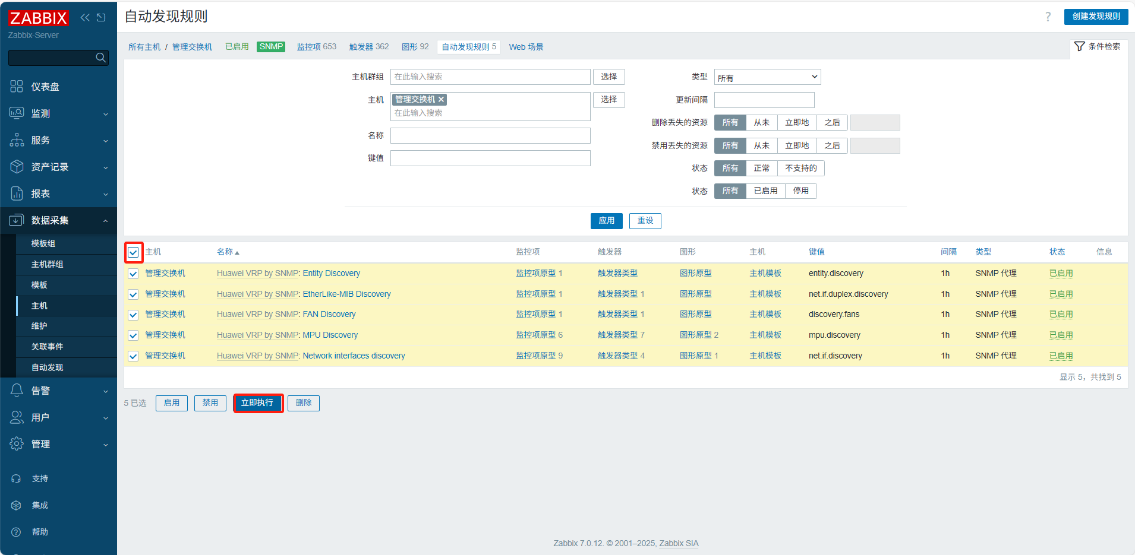Expand the 资产记录 menu chevron
The height and width of the screenshot is (555, 1135).
pyautogui.click(x=106, y=167)
